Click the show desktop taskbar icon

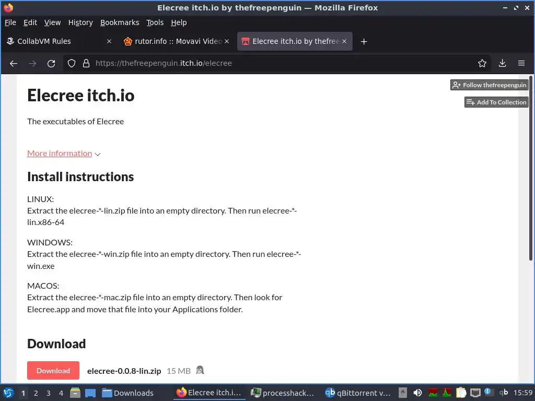pos(90,393)
